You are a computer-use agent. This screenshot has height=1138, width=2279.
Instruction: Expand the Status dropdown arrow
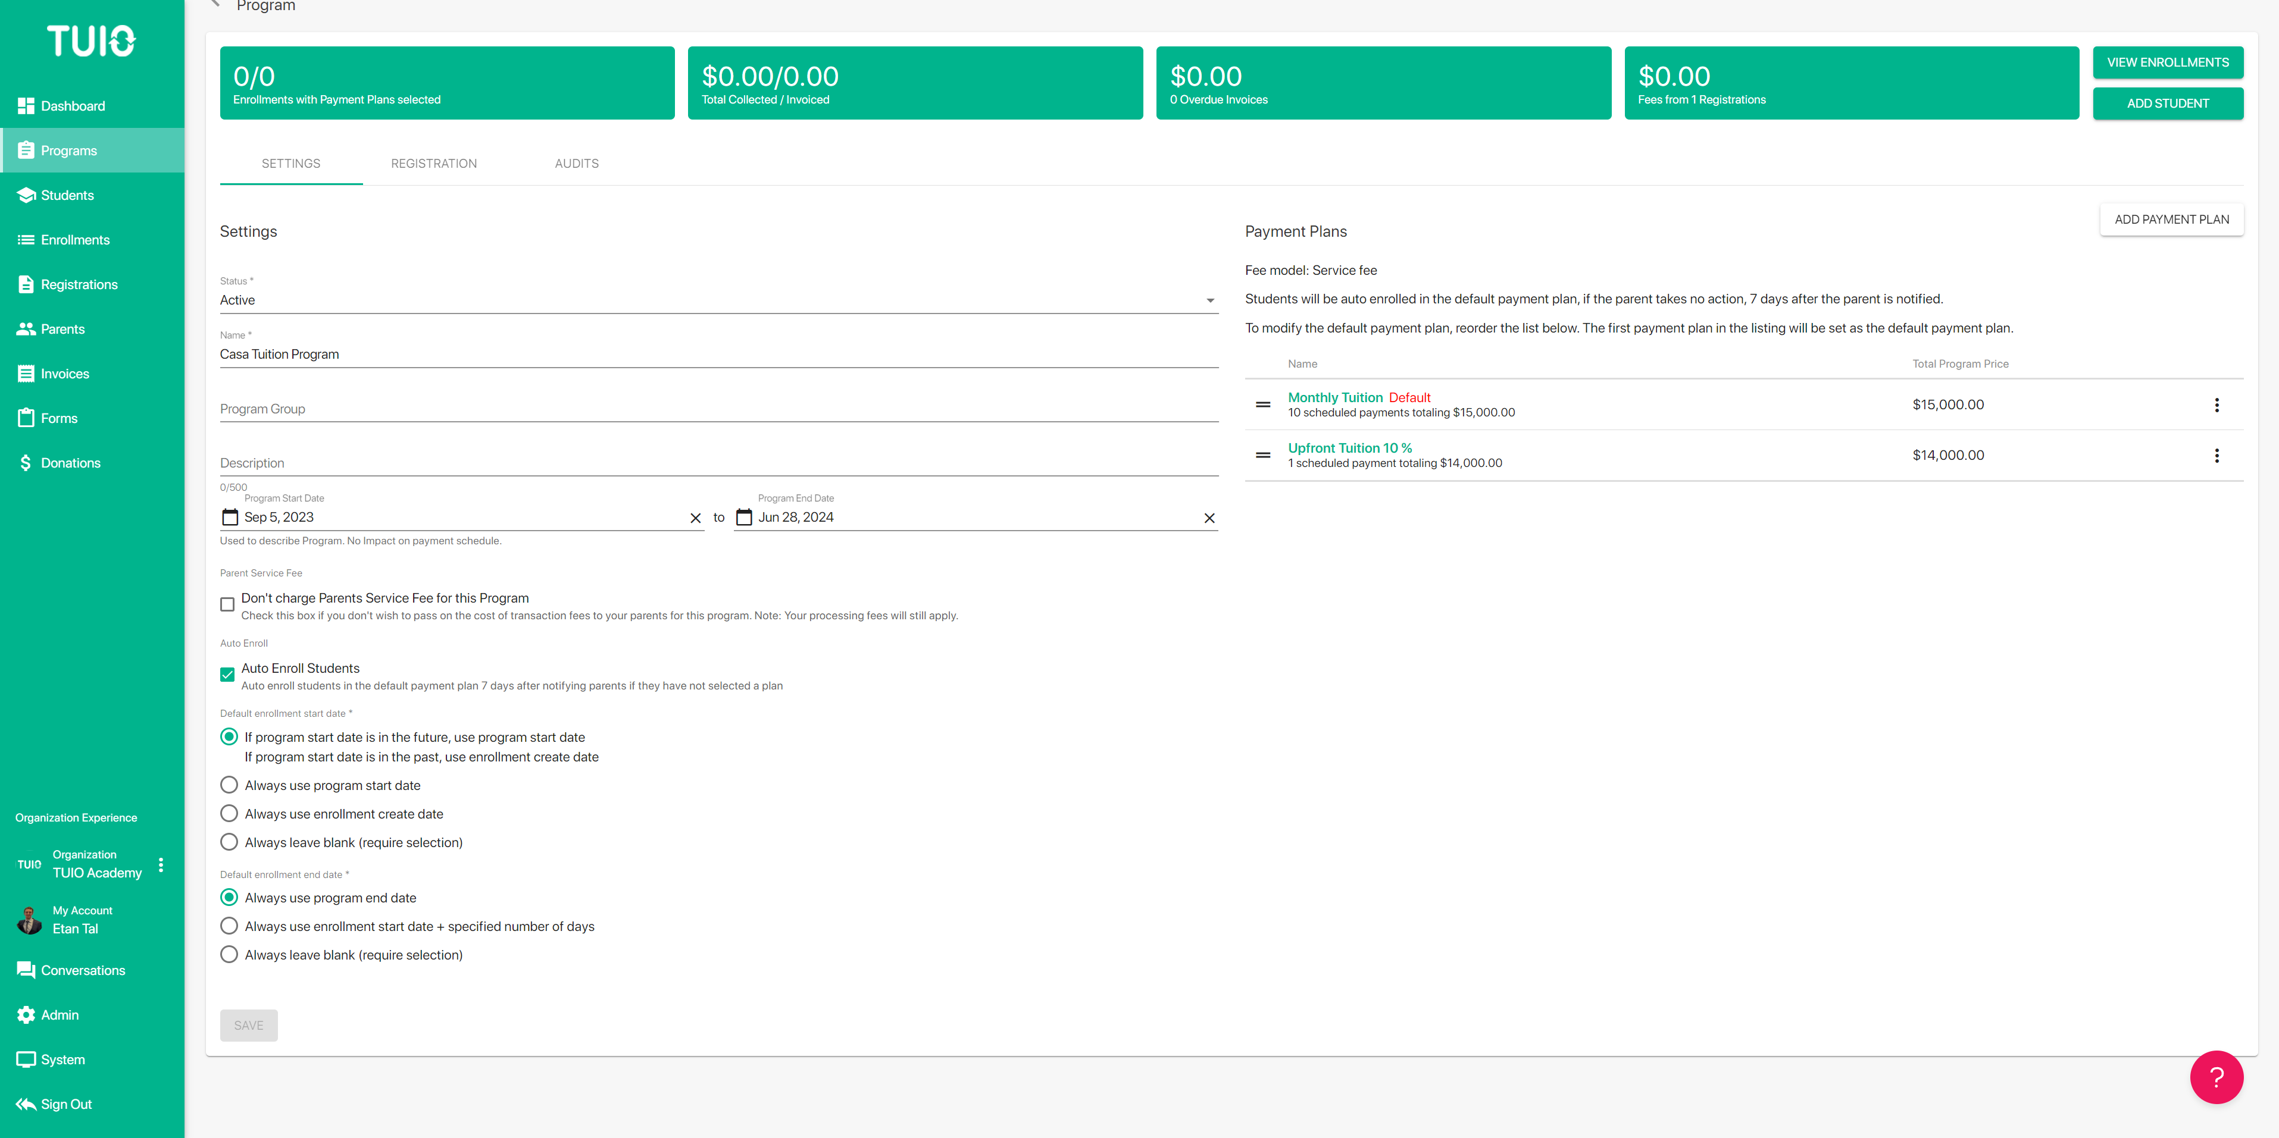(x=1209, y=300)
